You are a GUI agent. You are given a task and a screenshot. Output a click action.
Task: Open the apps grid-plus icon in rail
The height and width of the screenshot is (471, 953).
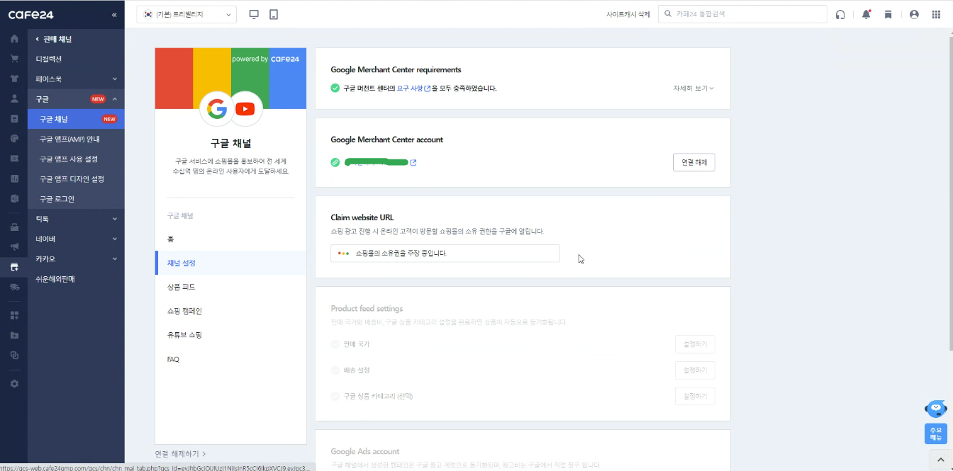14,315
